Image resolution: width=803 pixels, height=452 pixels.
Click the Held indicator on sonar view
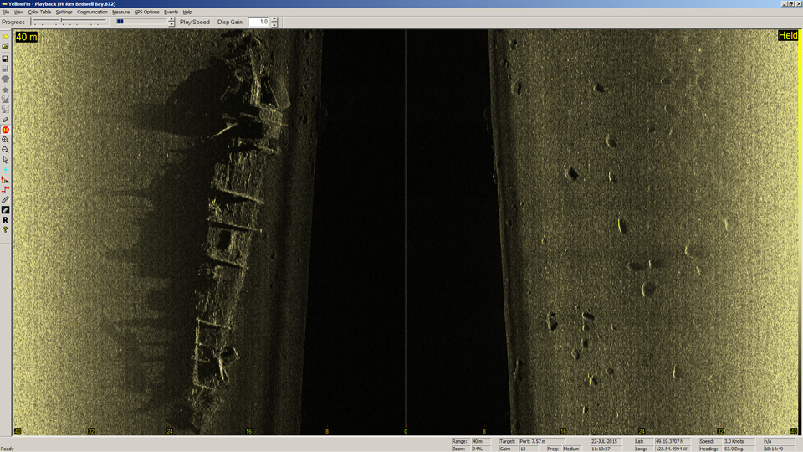coord(787,36)
